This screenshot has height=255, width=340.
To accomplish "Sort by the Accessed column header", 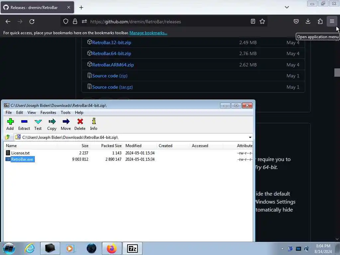I will point(206,146).
